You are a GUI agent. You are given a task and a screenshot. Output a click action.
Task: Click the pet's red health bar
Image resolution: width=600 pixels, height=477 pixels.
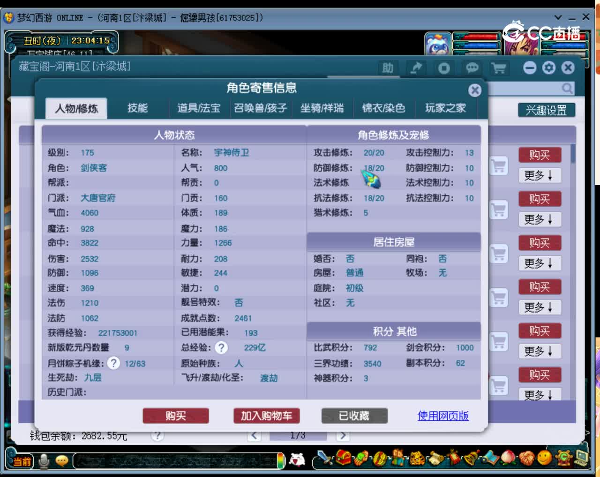tap(478, 37)
